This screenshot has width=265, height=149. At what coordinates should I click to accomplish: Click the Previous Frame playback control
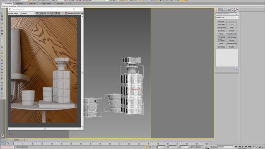tap(239, 147)
